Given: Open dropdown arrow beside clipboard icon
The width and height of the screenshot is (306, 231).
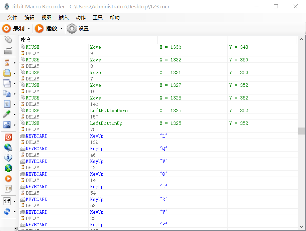Looking at the screenshot, I should tap(15, 94).
